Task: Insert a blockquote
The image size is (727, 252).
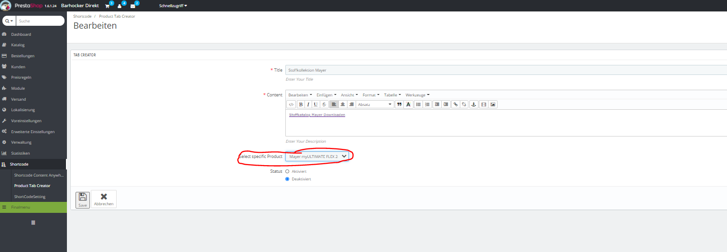Action: [399, 104]
